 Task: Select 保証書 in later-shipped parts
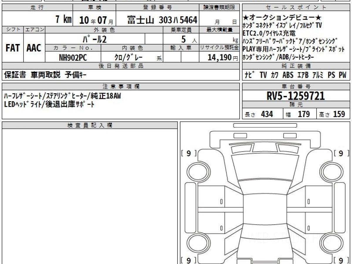point(15,75)
